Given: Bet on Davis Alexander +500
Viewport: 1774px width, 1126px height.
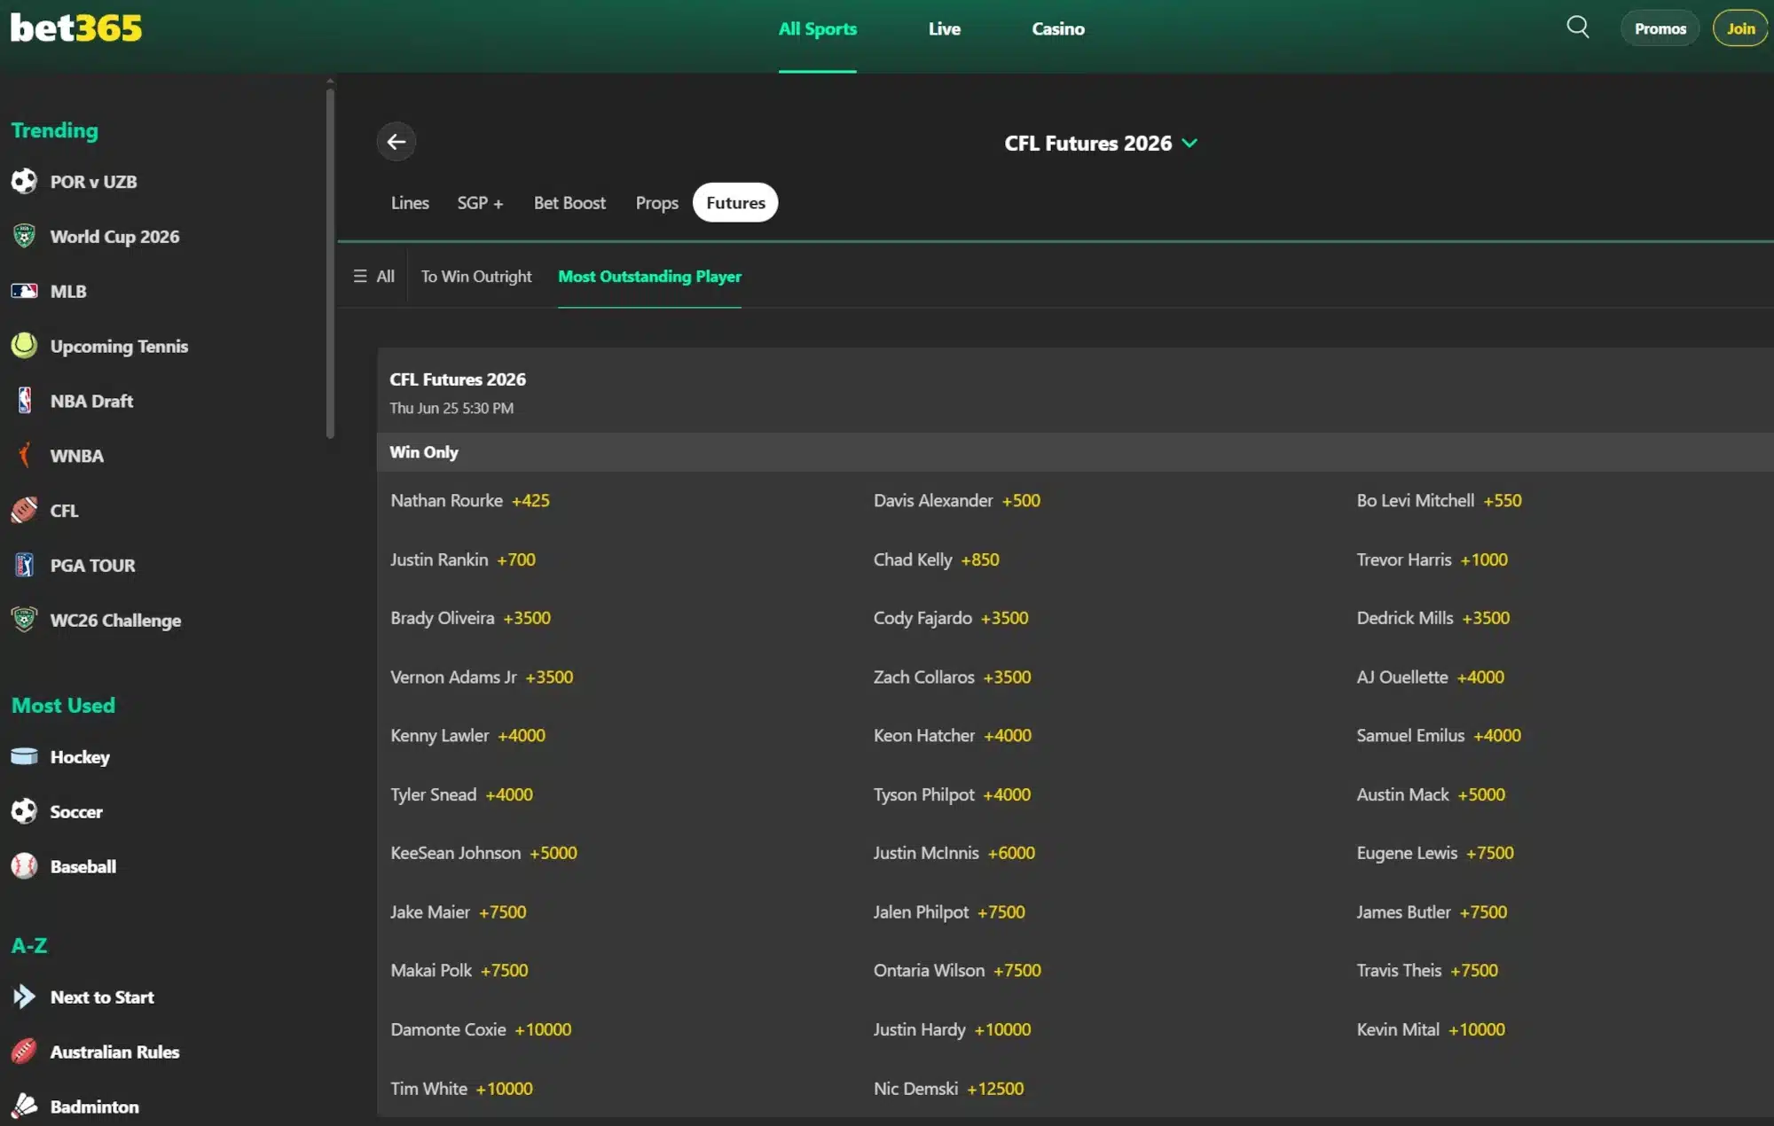Looking at the screenshot, I should (957, 501).
